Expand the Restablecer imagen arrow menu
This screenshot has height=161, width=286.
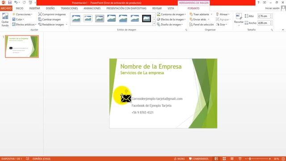[67, 25]
